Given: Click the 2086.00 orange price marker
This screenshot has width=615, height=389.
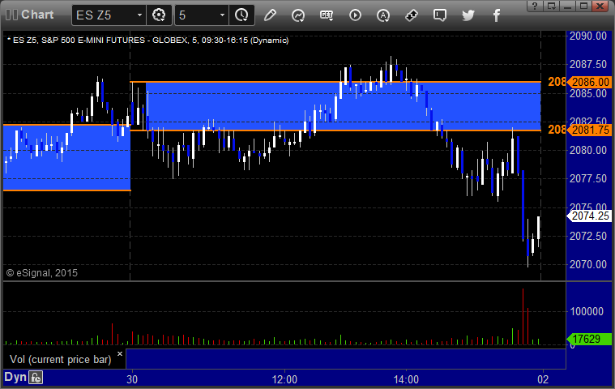Looking at the screenshot, I should point(591,82).
